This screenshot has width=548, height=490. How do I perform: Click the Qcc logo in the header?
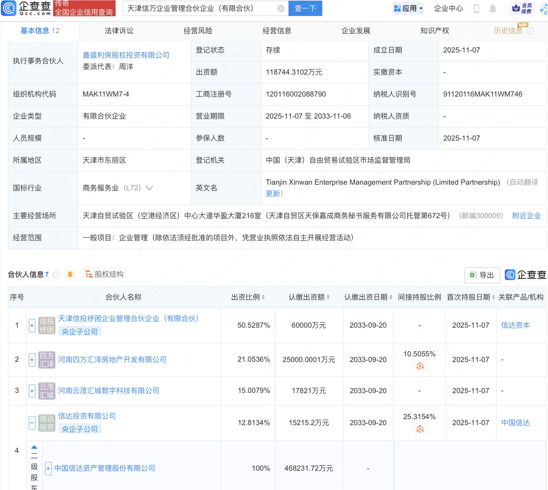(x=26, y=8)
